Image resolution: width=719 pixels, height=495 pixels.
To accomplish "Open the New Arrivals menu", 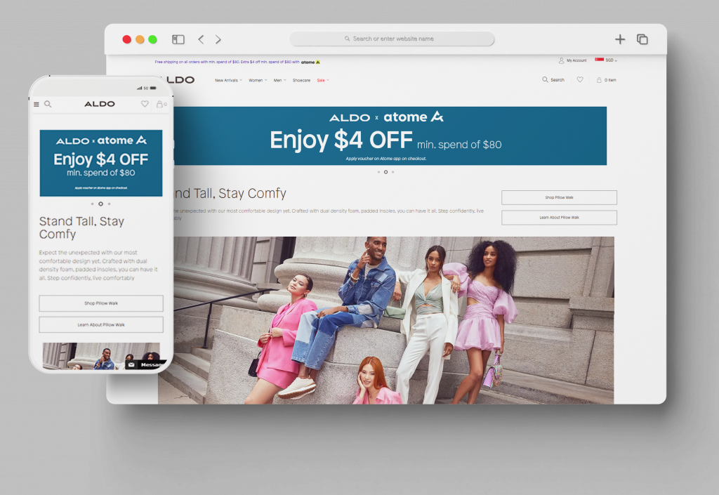I will pyautogui.click(x=226, y=80).
